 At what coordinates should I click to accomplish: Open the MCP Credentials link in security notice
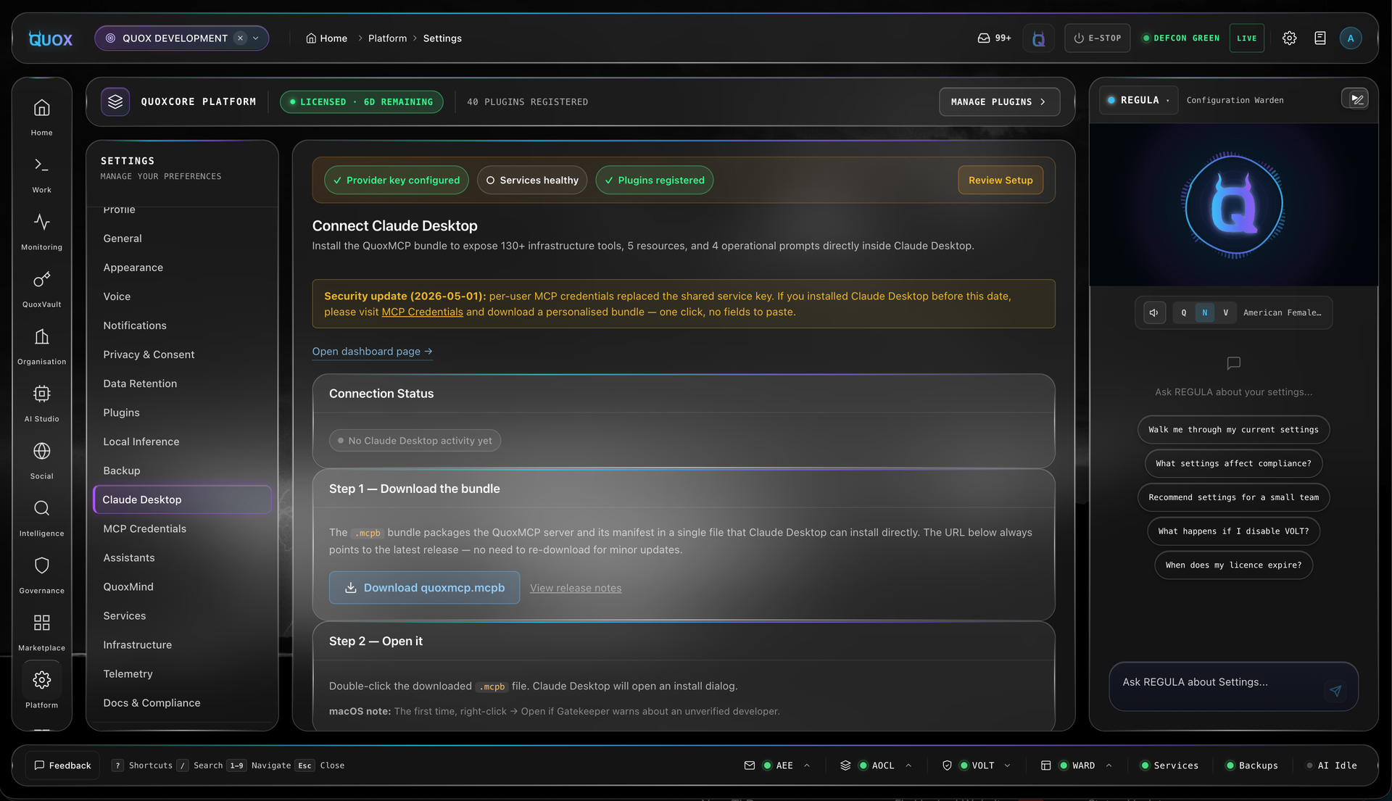click(x=422, y=312)
